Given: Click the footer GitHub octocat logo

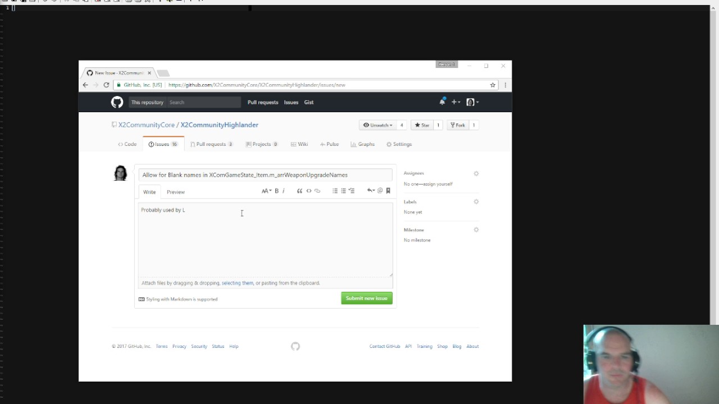Looking at the screenshot, I should [295, 346].
